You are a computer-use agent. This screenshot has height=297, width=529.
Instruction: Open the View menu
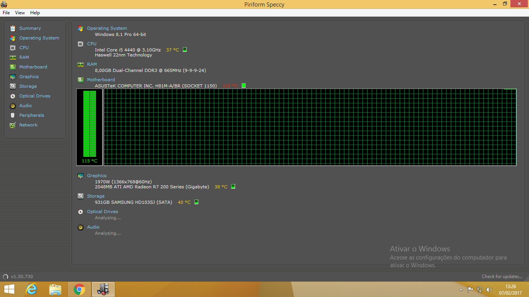point(20,13)
